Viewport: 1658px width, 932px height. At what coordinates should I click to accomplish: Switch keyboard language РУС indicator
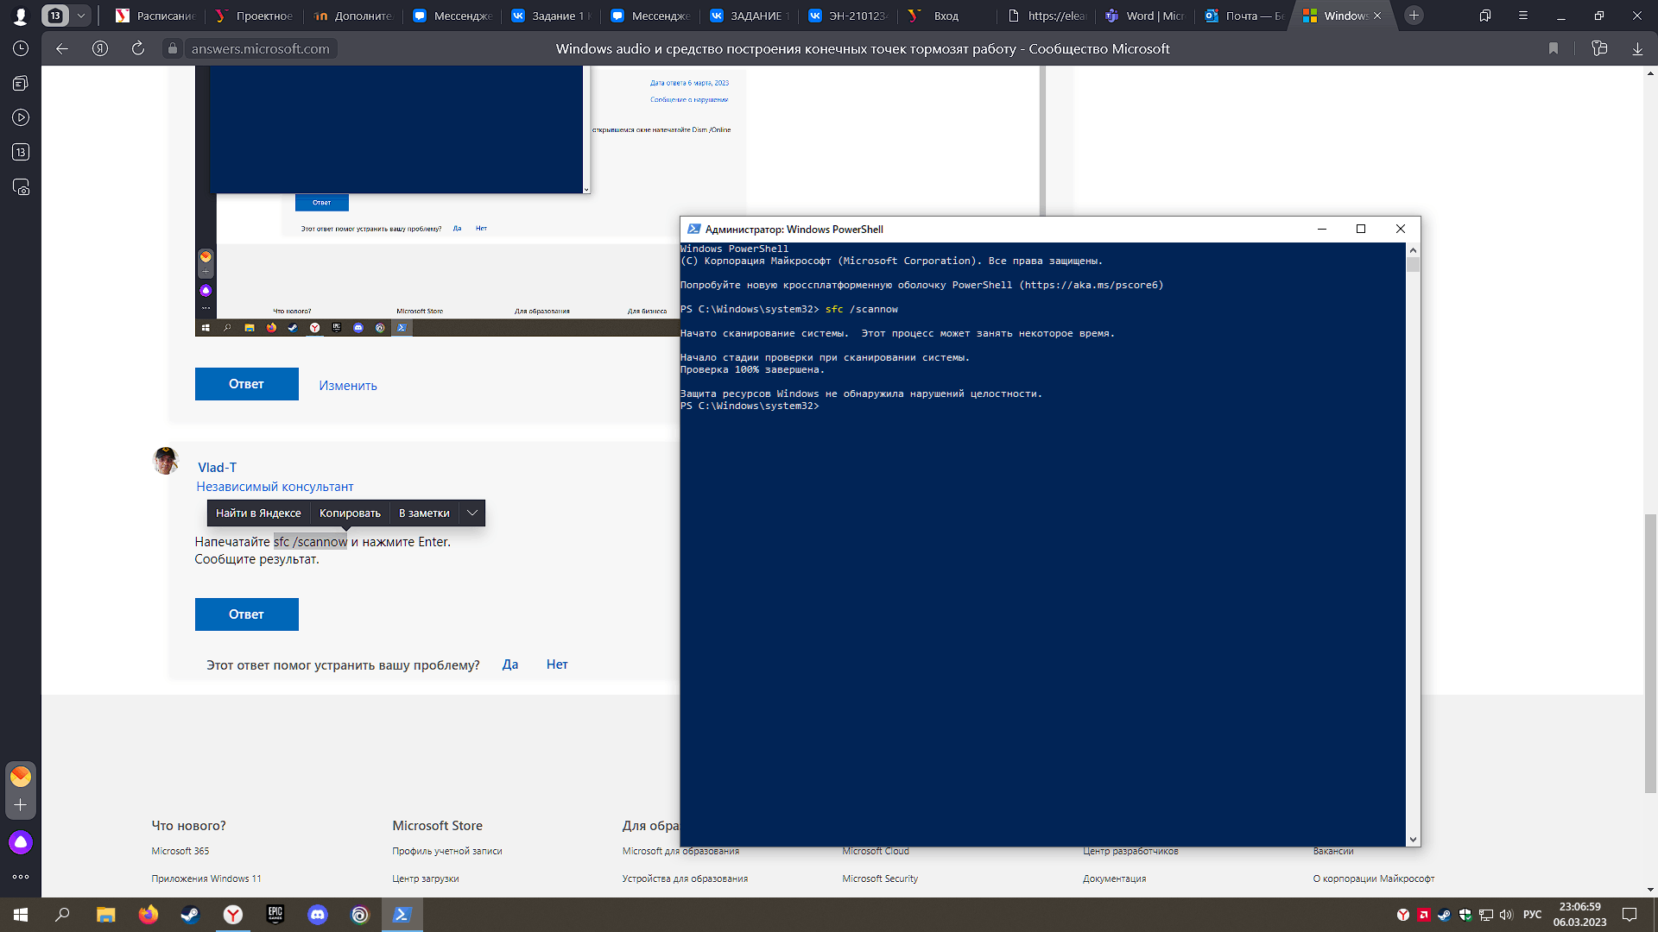point(1533,915)
